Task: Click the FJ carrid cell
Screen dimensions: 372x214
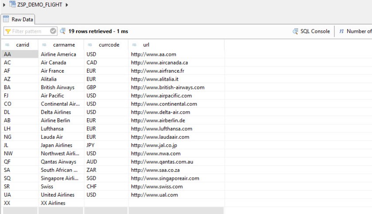Action: point(19,96)
